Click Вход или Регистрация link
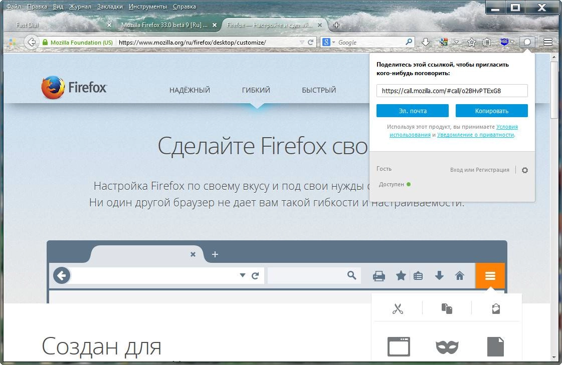 [480, 170]
